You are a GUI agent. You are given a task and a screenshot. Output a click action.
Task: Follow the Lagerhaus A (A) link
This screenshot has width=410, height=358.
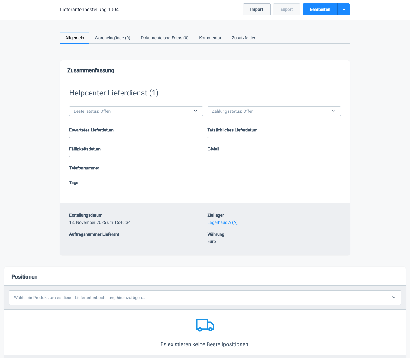click(x=222, y=222)
